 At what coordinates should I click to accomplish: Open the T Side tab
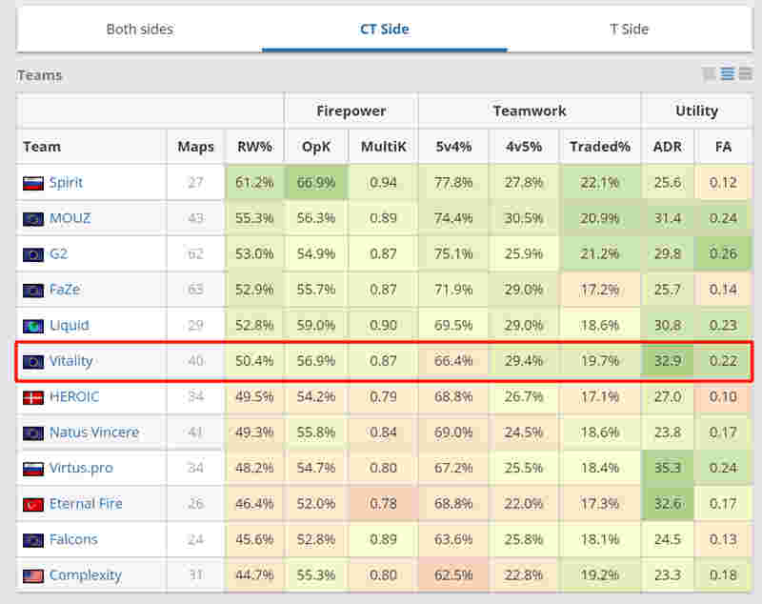(x=630, y=30)
